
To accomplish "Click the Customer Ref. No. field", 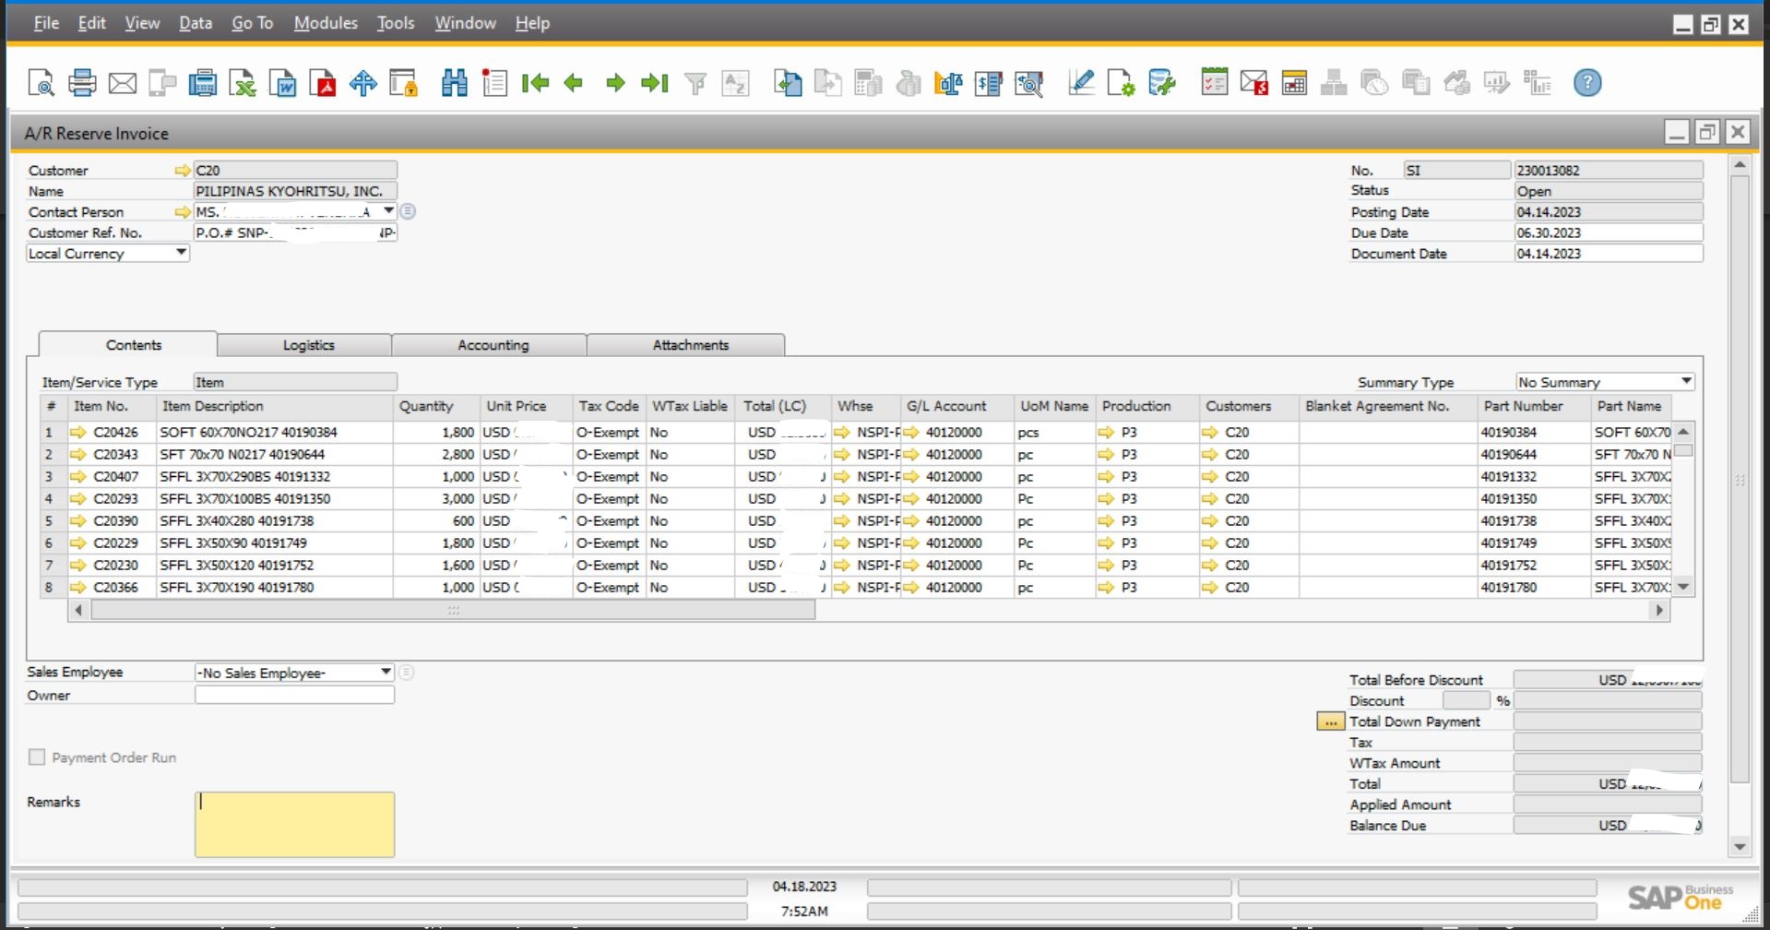I will (x=294, y=232).
